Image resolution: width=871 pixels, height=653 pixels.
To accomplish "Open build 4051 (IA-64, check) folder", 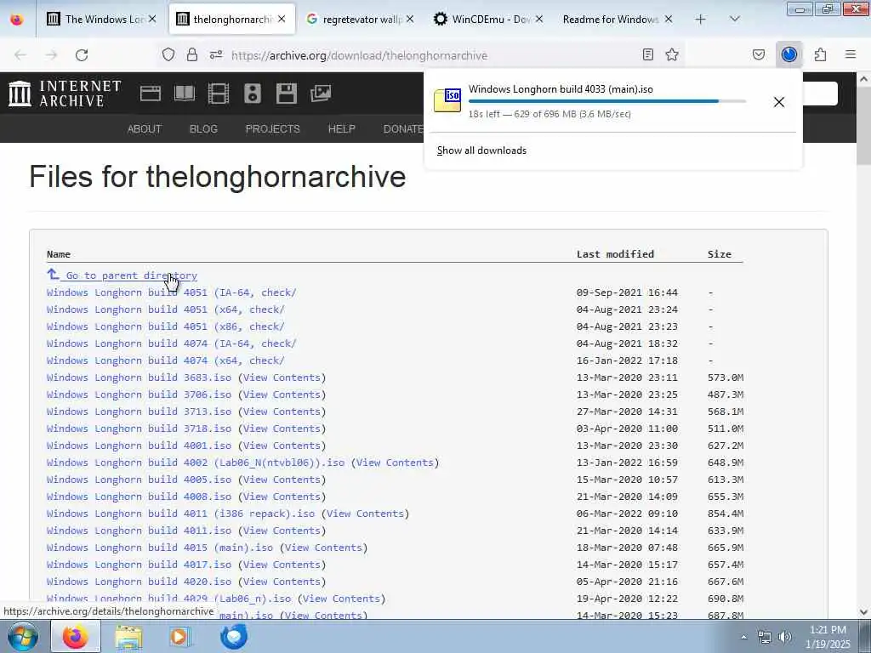I will click(x=172, y=292).
